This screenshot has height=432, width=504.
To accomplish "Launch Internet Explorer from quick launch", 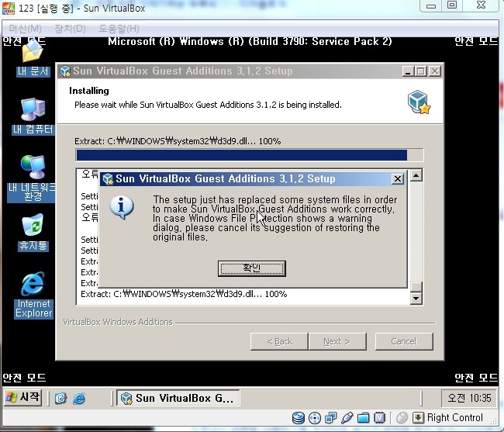I will (x=79, y=399).
